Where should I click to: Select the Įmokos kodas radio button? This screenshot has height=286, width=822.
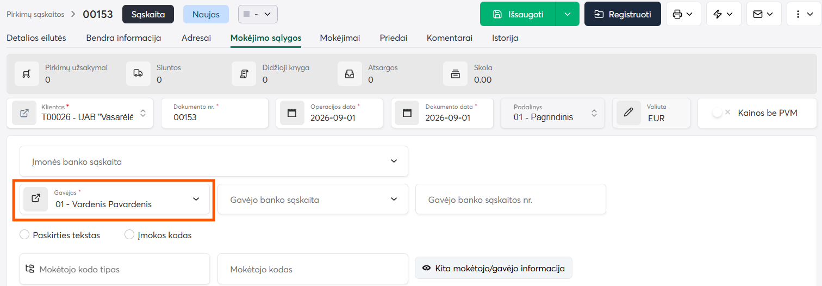pyautogui.click(x=129, y=235)
